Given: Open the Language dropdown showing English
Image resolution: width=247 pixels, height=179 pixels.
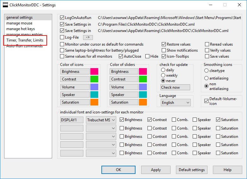Looking at the screenshot, I should point(176,103).
